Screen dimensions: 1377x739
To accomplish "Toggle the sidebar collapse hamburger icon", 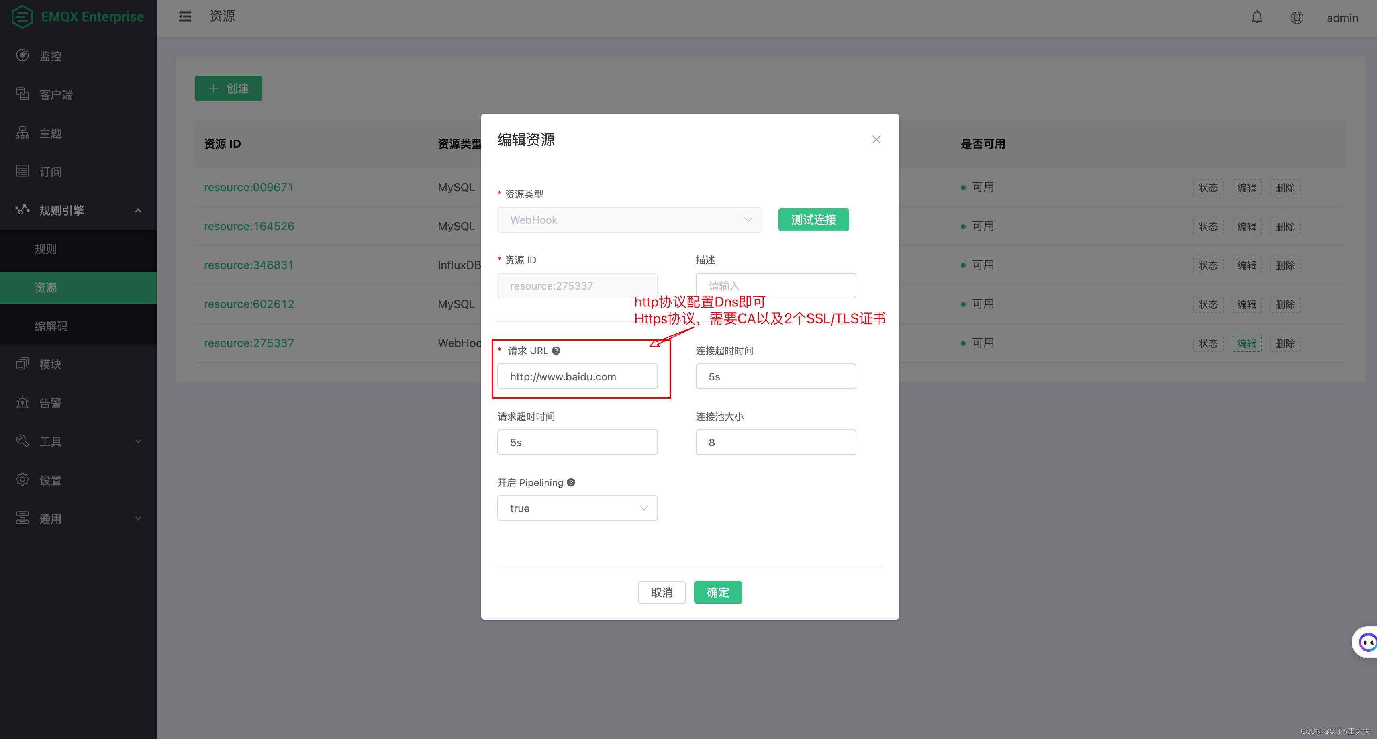I will pos(184,16).
